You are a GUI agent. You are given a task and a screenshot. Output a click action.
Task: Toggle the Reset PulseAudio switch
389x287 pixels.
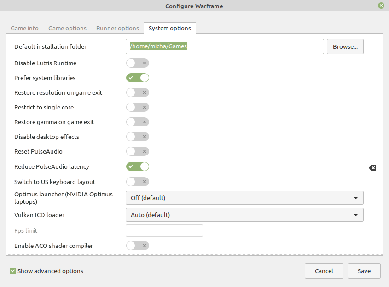pyautogui.click(x=138, y=151)
